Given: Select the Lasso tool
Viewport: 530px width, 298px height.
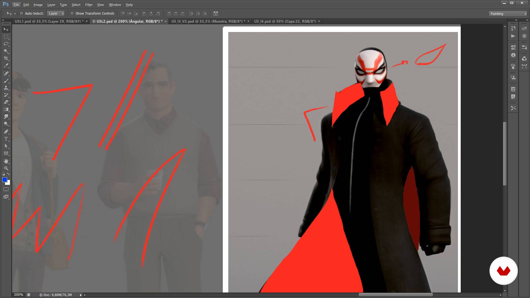Looking at the screenshot, I should [6, 44].
